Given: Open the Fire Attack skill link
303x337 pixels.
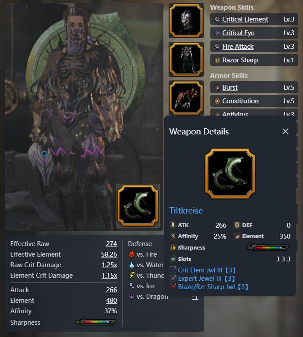Looking at the screenshot, I should point(238,47).
